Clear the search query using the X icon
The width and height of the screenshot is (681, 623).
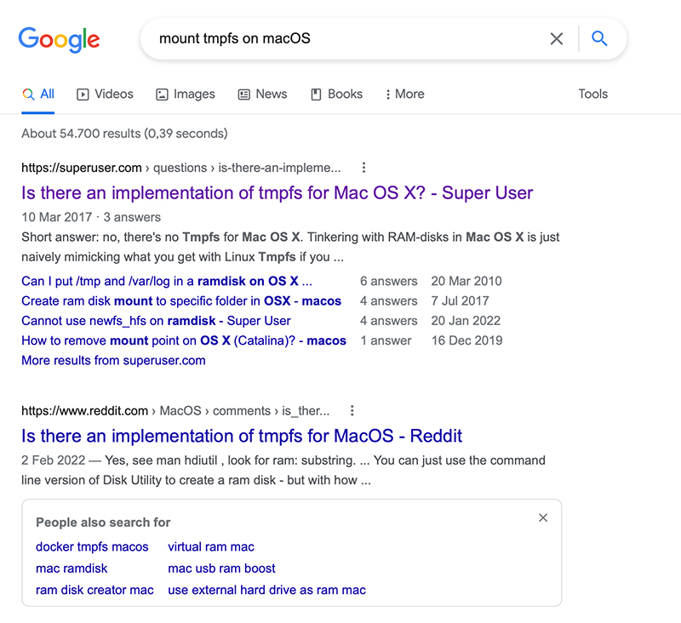coord(557,38)
